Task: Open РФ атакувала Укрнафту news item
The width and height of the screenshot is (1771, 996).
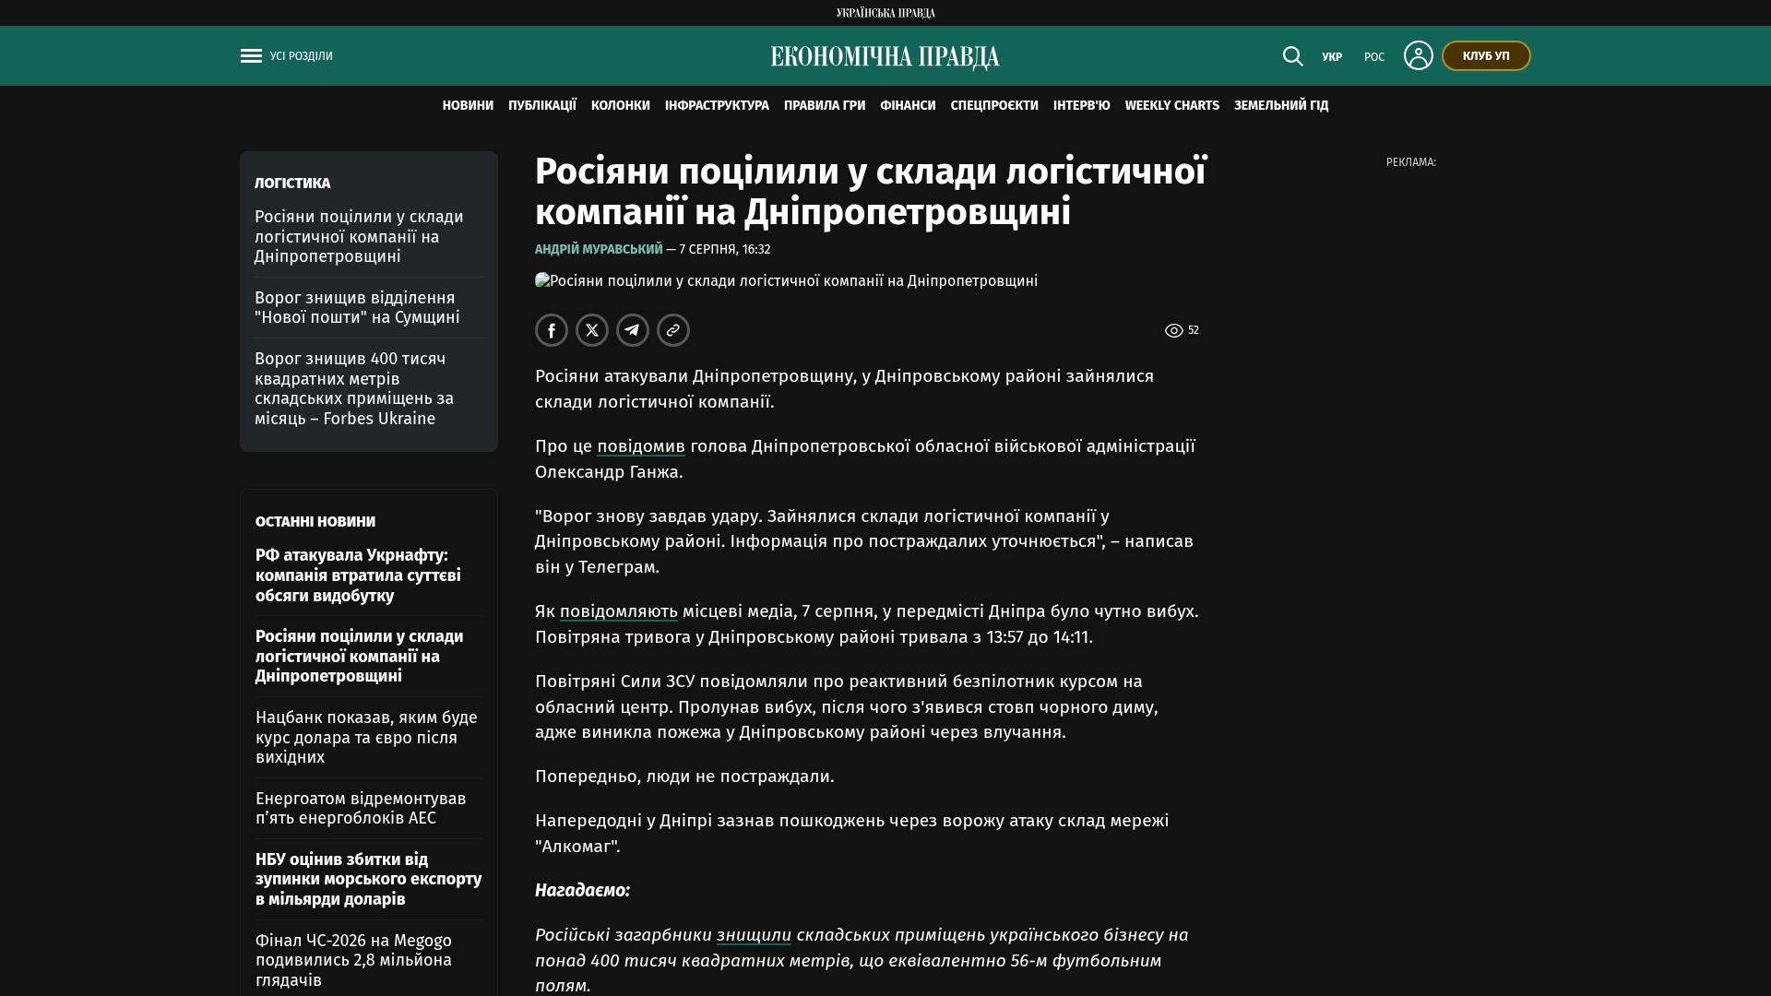Action: (x=358, y=575)
